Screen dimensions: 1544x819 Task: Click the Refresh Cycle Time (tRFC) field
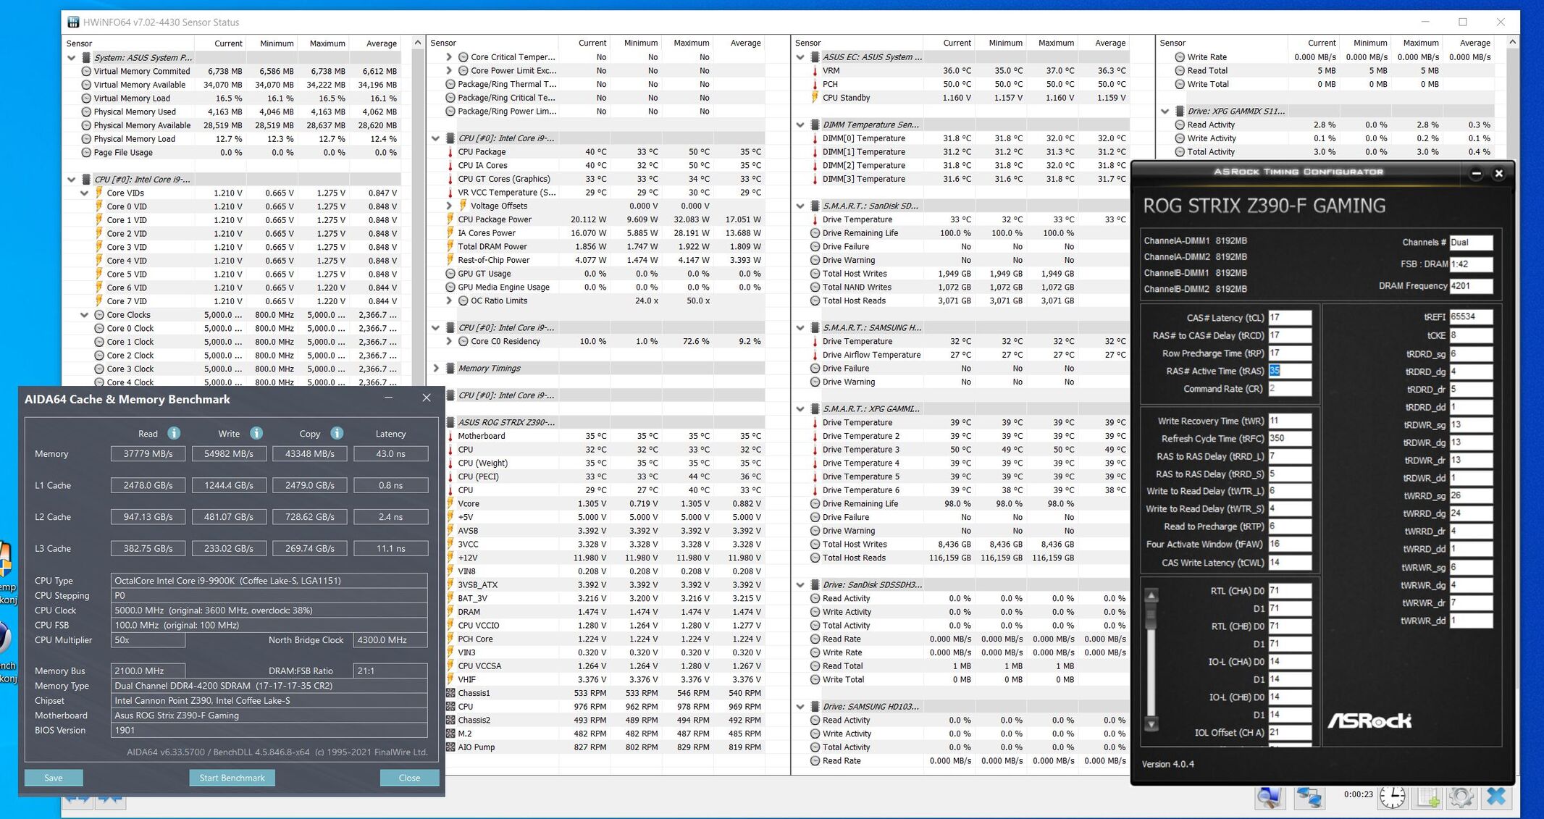click(x=1289, y=439)
